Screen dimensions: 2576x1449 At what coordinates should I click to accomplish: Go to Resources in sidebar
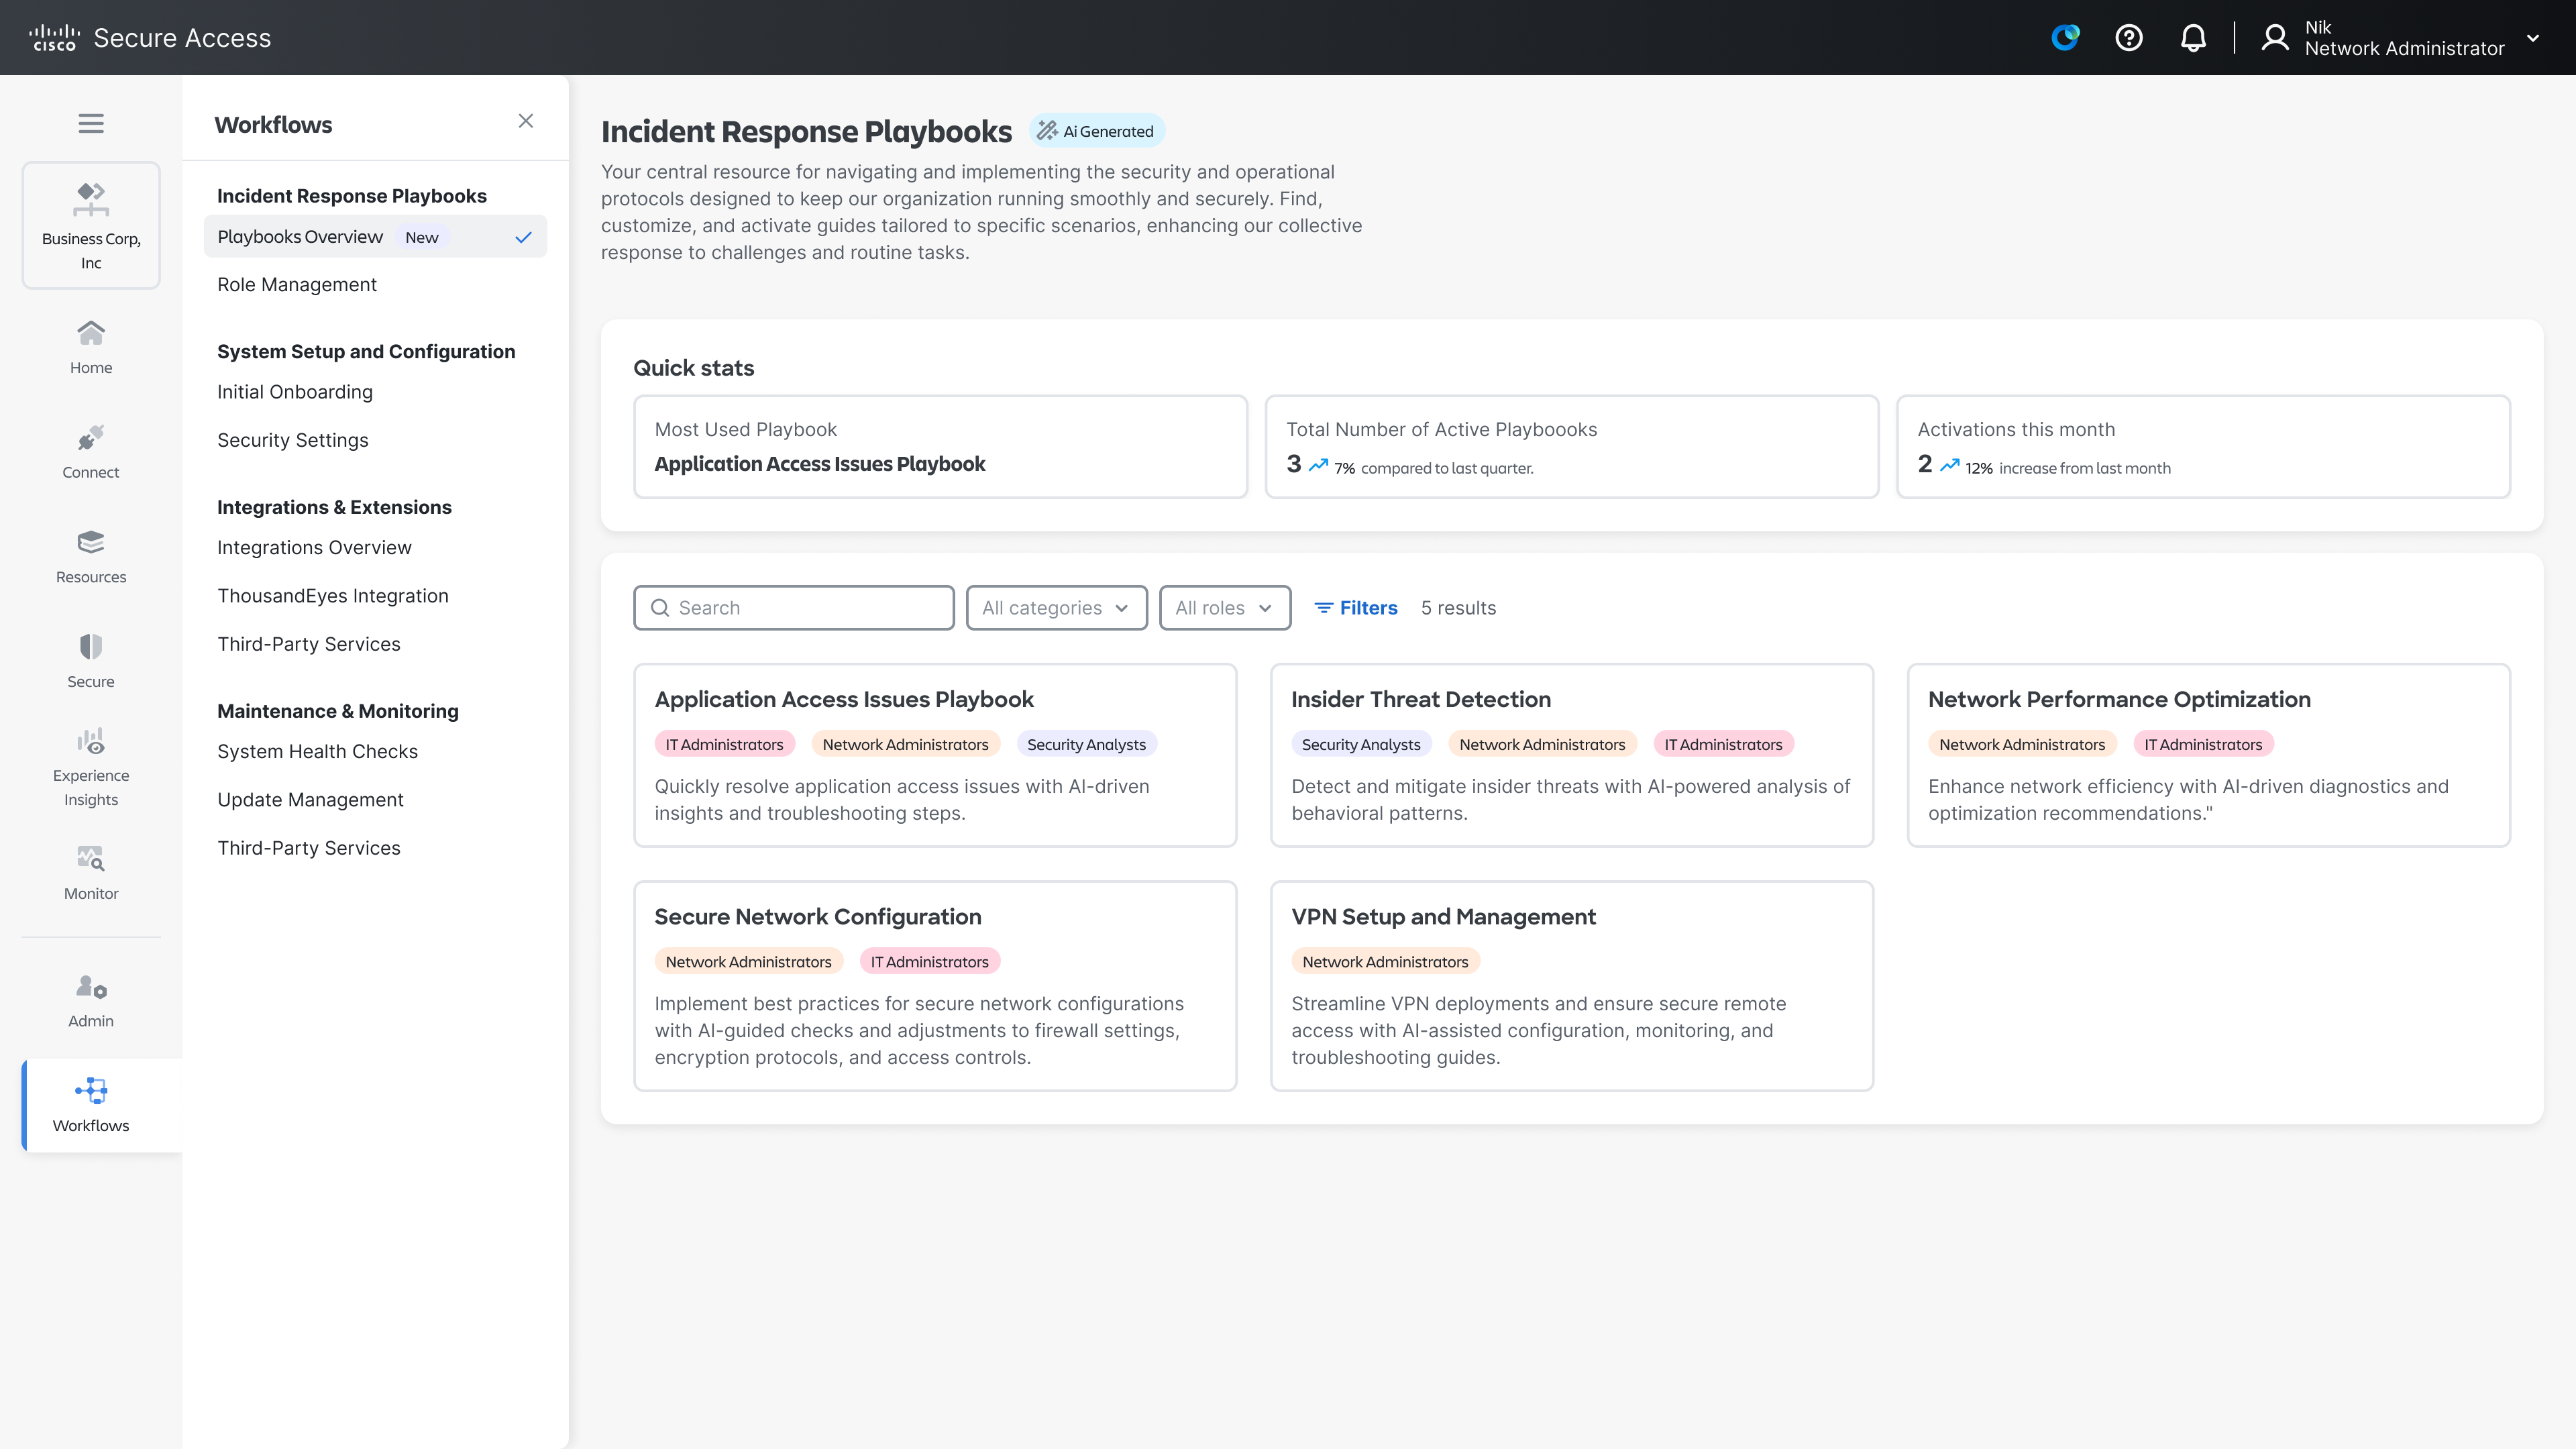pos(91,555)
